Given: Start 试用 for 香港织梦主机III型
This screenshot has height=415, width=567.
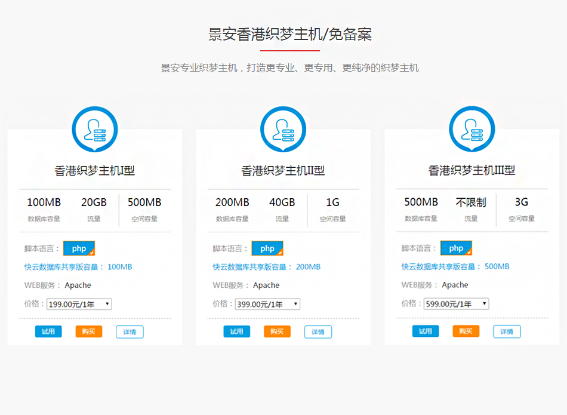Looking at the screenshot, I should [x=426, y=331].
